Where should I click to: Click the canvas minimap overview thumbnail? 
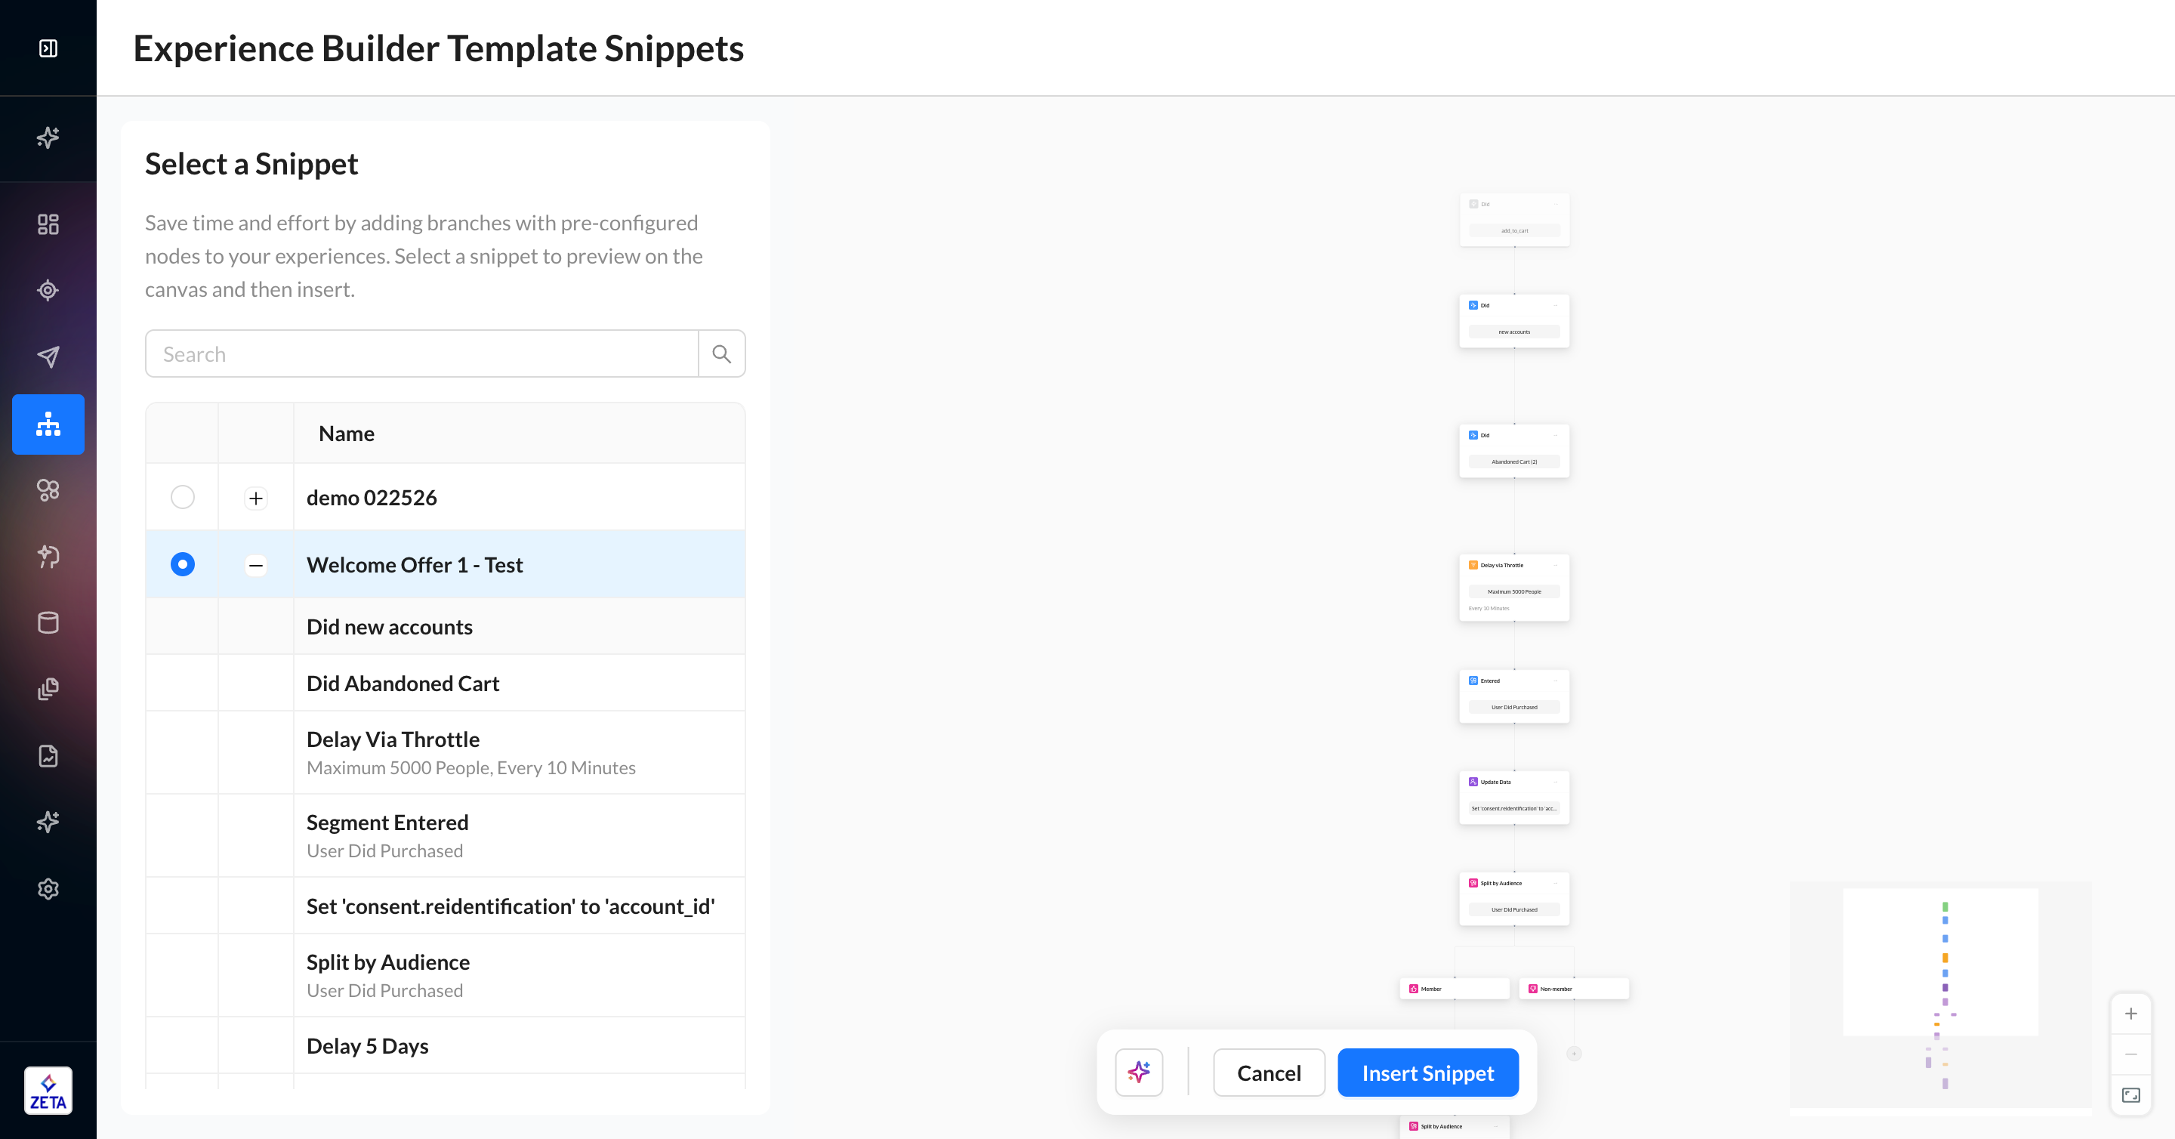pos(1939,996)
